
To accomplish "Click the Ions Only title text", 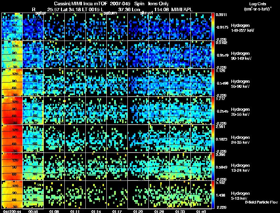I will click(158, 4).
